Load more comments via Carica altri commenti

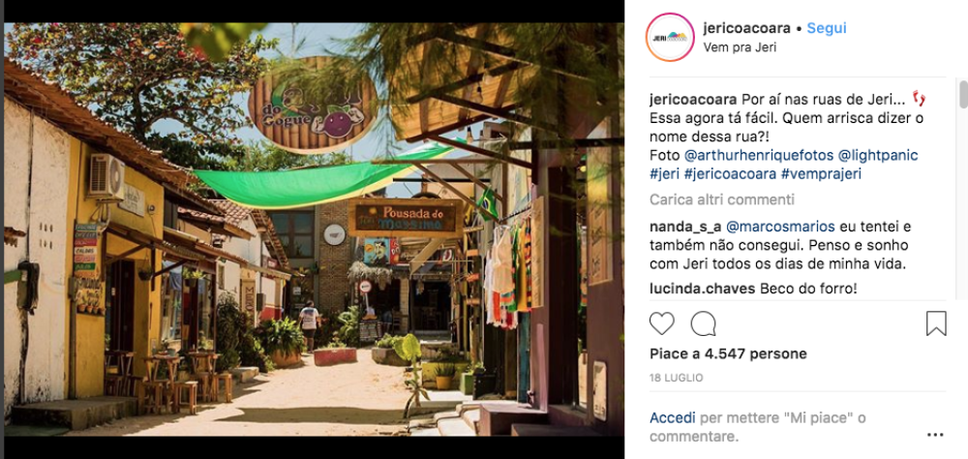[x=722, y=199]
